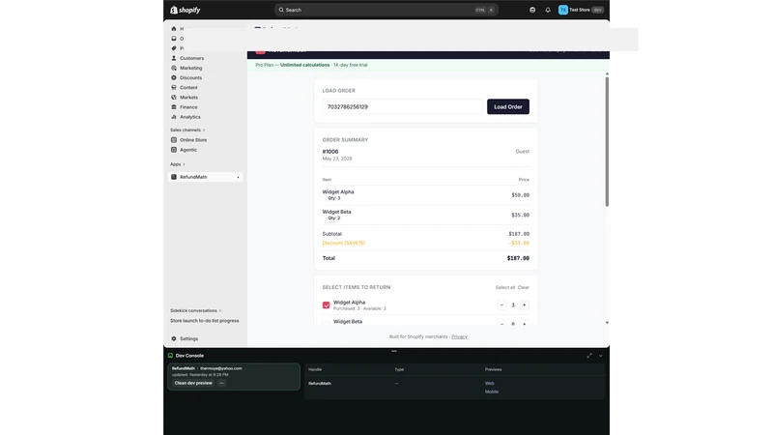Open the Mobile preview link

click(492, 391)
